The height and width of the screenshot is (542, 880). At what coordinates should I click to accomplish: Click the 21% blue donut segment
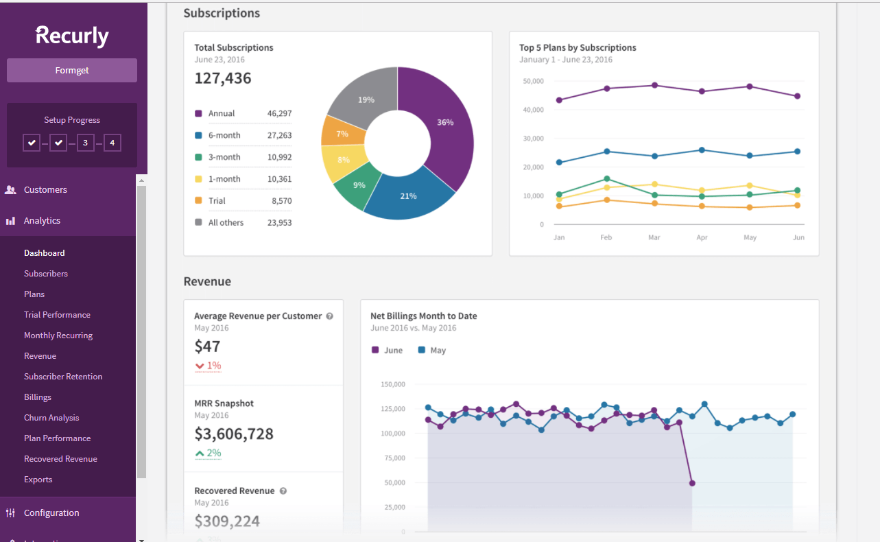click(409, 196)
